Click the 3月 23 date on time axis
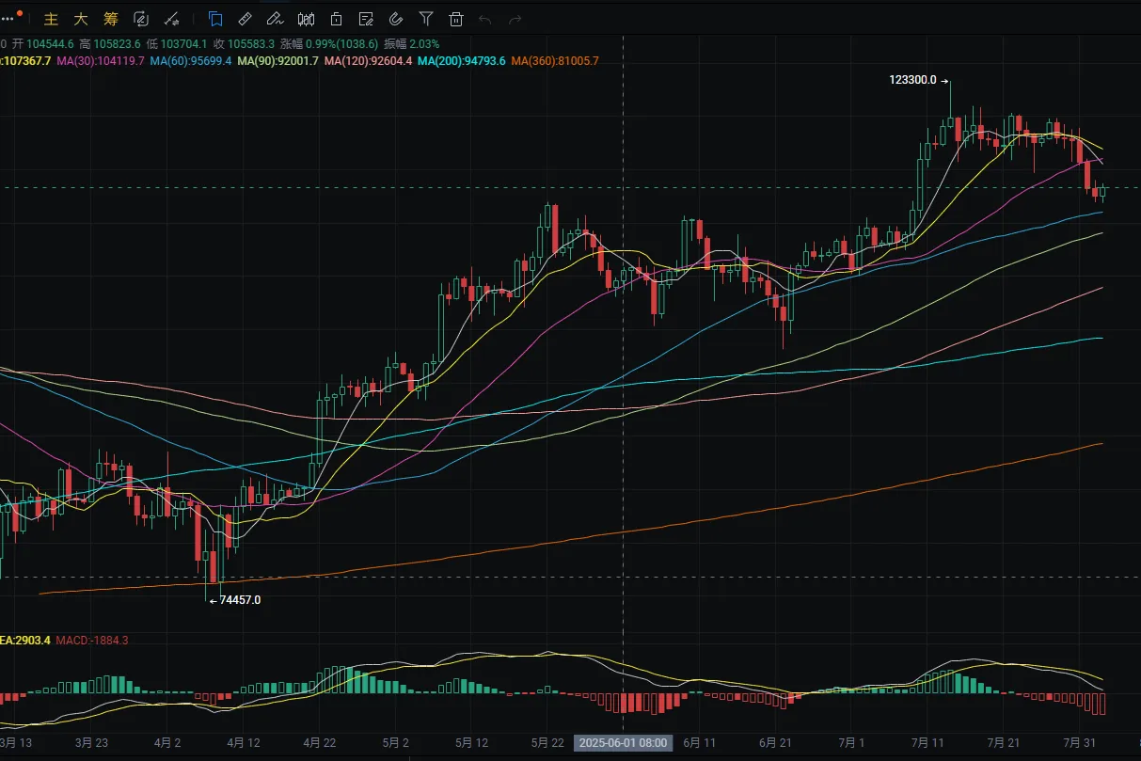This screenshot has width=1141, height=761. (x=91, y=743)
